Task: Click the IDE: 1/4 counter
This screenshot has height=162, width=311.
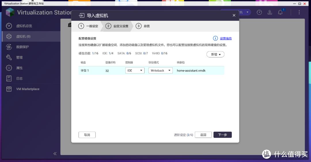Action: (x=108, y=53)
